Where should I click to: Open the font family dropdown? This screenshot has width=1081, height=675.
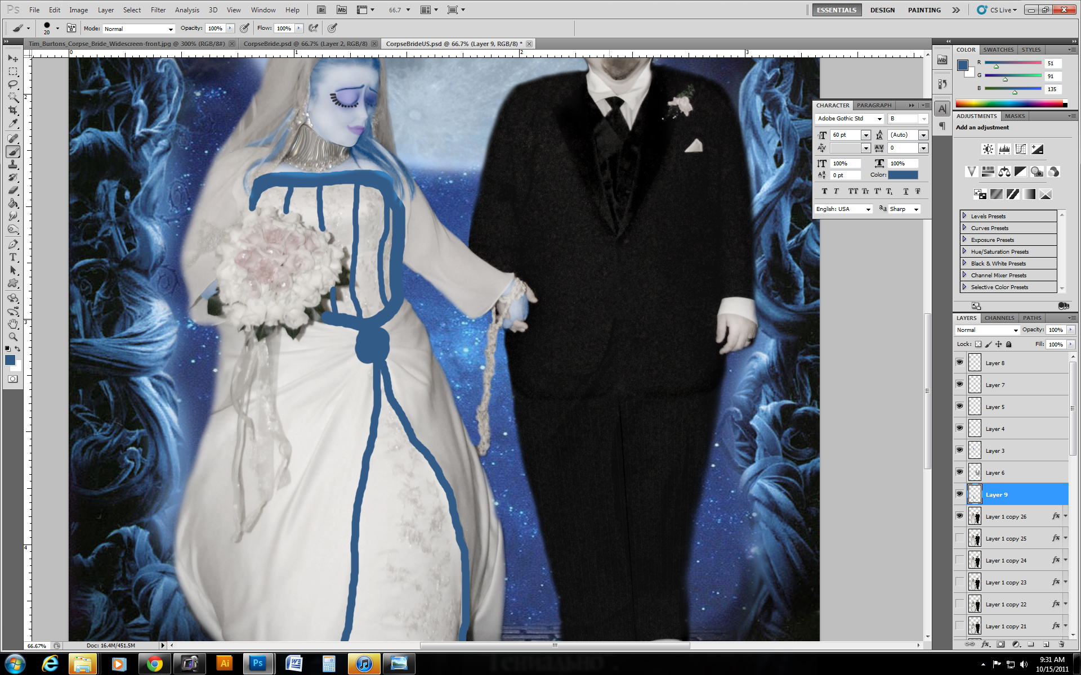[849, 119]
